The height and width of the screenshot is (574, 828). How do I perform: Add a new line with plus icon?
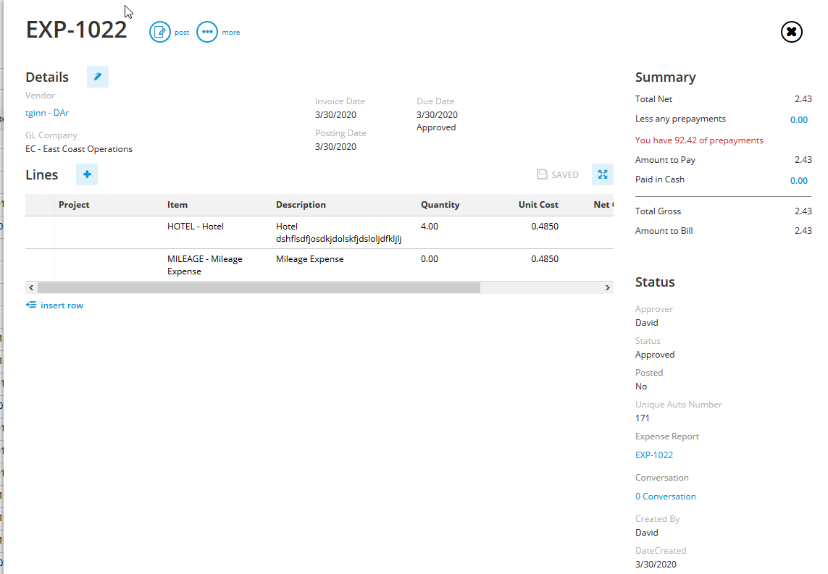[87, 174]
